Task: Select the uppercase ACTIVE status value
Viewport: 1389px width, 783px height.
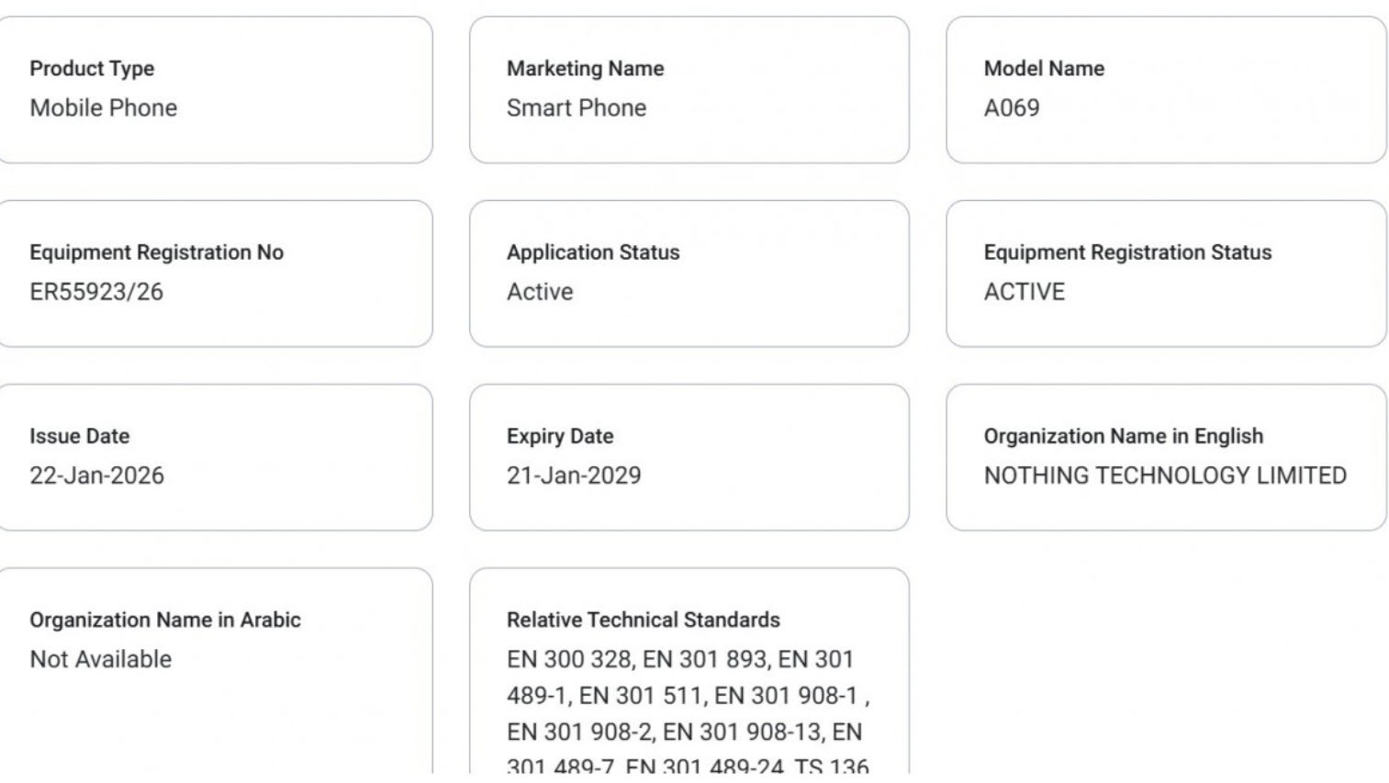Action: [x=1024, y=292]
